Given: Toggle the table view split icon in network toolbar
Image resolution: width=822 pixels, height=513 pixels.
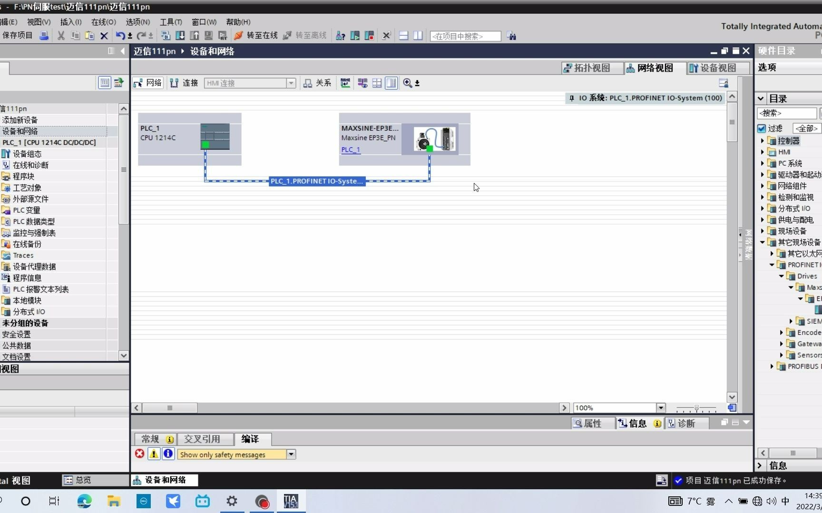Looking at the screenshot, I should 391,83.
